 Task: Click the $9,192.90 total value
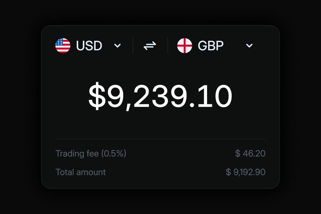pos(246,172)
